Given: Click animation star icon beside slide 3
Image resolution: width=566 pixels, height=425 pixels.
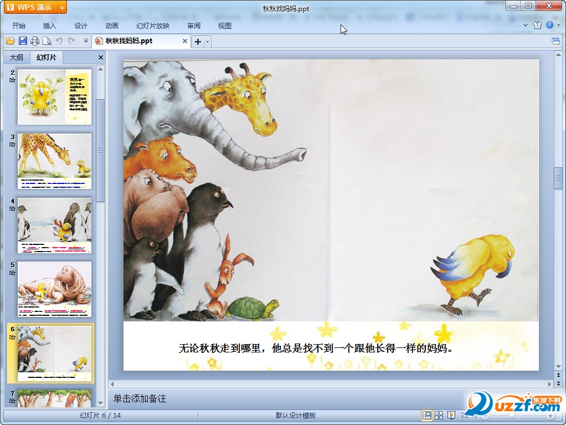Looking at the screenshot, I should 12,145.
